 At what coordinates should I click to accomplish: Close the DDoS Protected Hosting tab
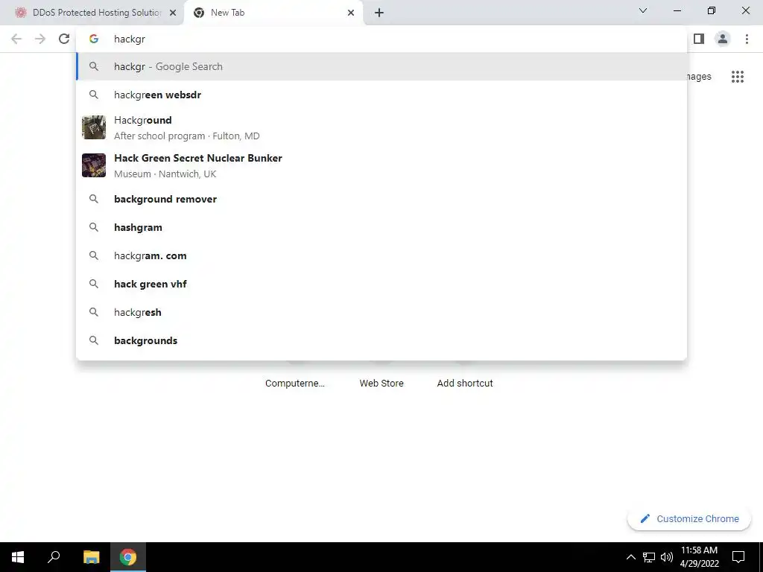(173, 13)
